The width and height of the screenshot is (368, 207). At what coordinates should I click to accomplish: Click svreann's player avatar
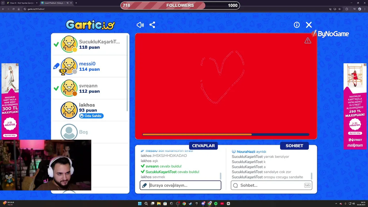[x=69, y=88]
